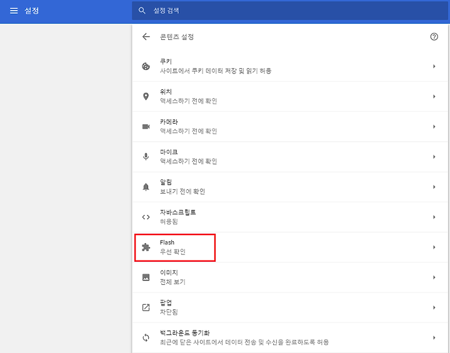Click the location pin icon
The height and width of the screenshot is (353, 450).
(x=146, y=96)
